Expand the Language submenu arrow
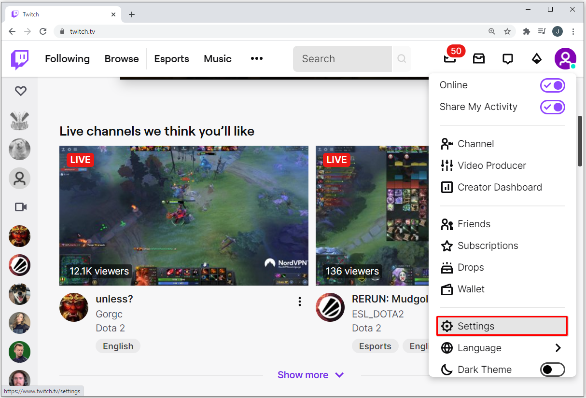Viewport: 586px width, 398px height. tap(558, 348)
